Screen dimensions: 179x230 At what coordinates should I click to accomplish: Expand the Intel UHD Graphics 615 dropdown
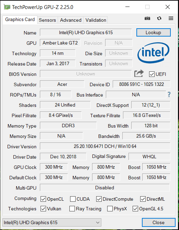click(x=52, y=222)
